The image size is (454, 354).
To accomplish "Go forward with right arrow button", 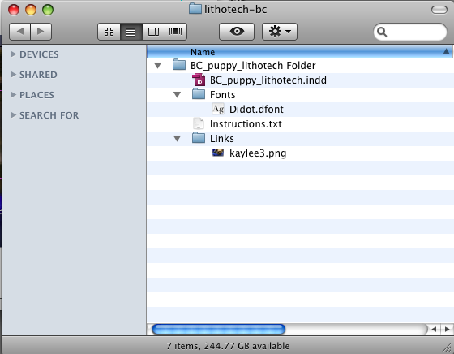I will coord(41,32).
